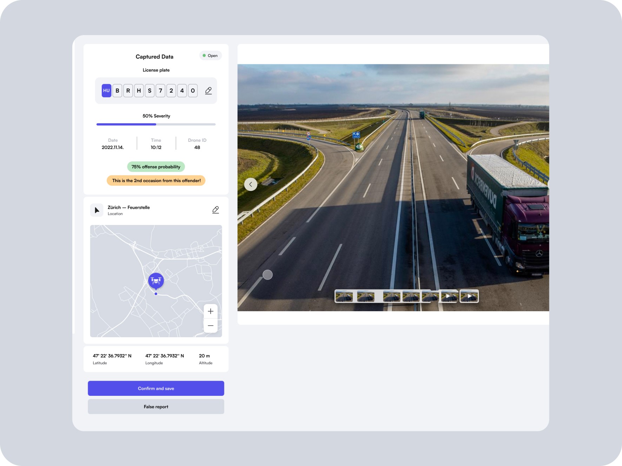
Task: Click the 2nd occasion offender warning
Action: [156, 181]
